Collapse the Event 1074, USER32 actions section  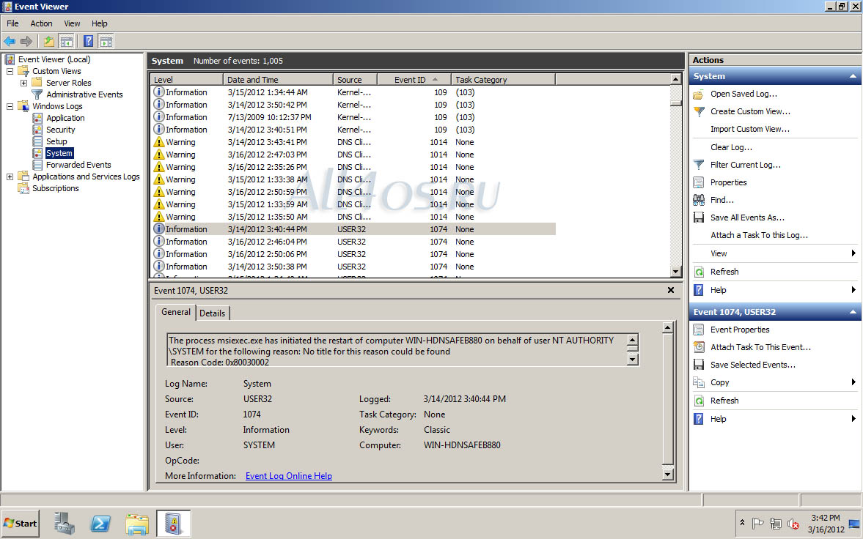pyautogui.click(x=853, y=312)
